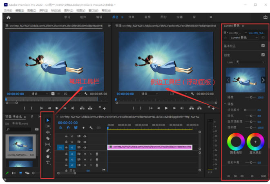
Task: Select the Track Select Forward tool
Action: pos(48,126)
